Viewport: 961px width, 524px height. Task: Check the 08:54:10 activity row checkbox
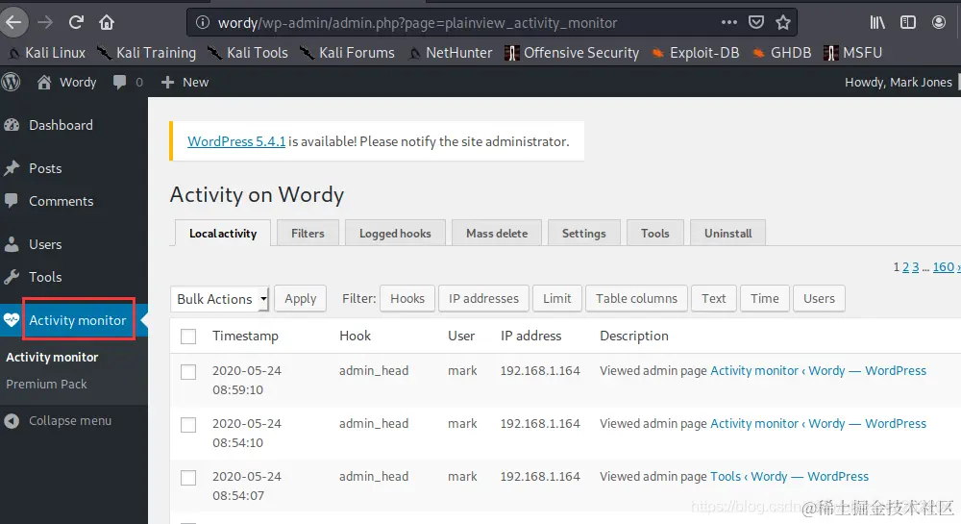(188, 425)
